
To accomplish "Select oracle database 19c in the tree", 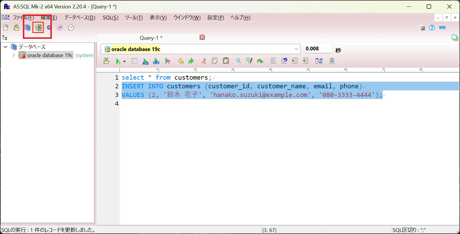I will (x=50, y=55).
